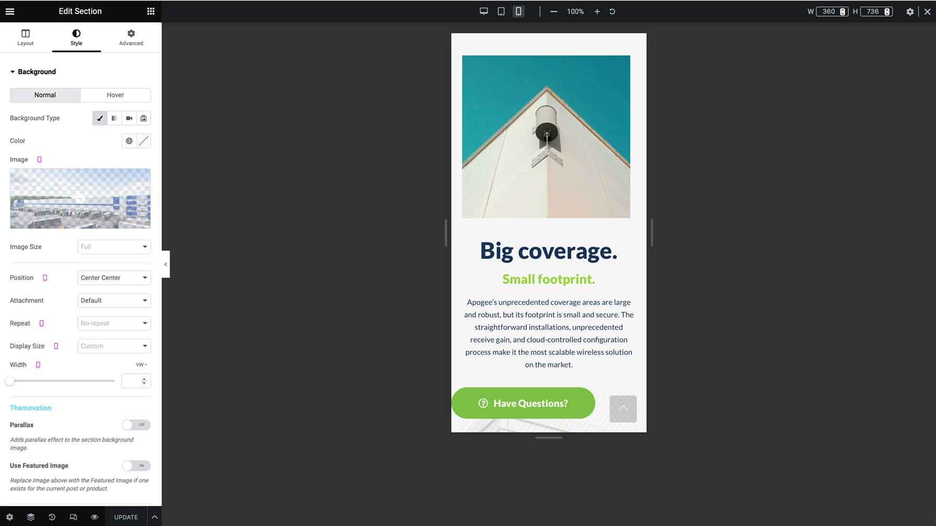This screenshot has height=526, width=936.
Task: Open the global colors picker
Action: click(128, 140)
